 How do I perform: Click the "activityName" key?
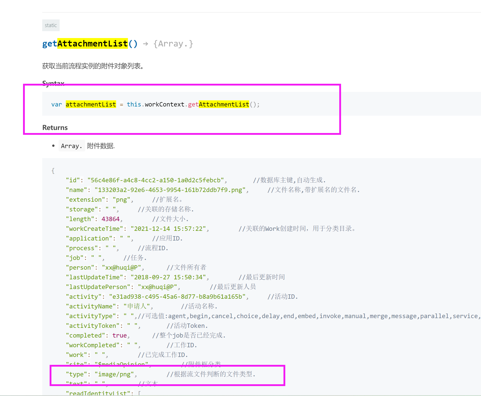91,306
